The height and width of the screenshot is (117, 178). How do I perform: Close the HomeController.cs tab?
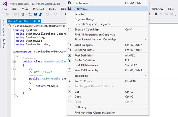pyautogui.click(x=38, y=21)
